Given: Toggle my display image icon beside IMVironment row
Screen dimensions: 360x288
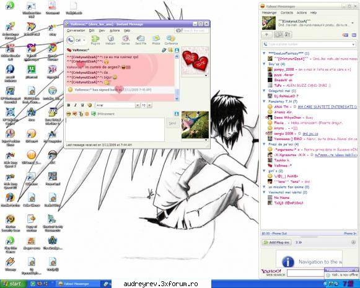Looking at the screenshot, I should (x=177, y=114).
